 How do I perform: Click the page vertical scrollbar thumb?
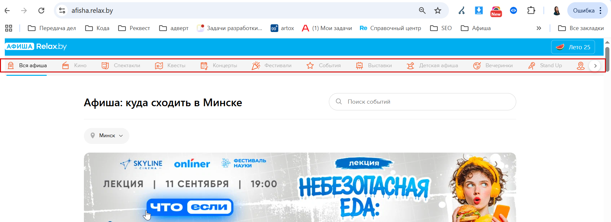tap(607, 59)
